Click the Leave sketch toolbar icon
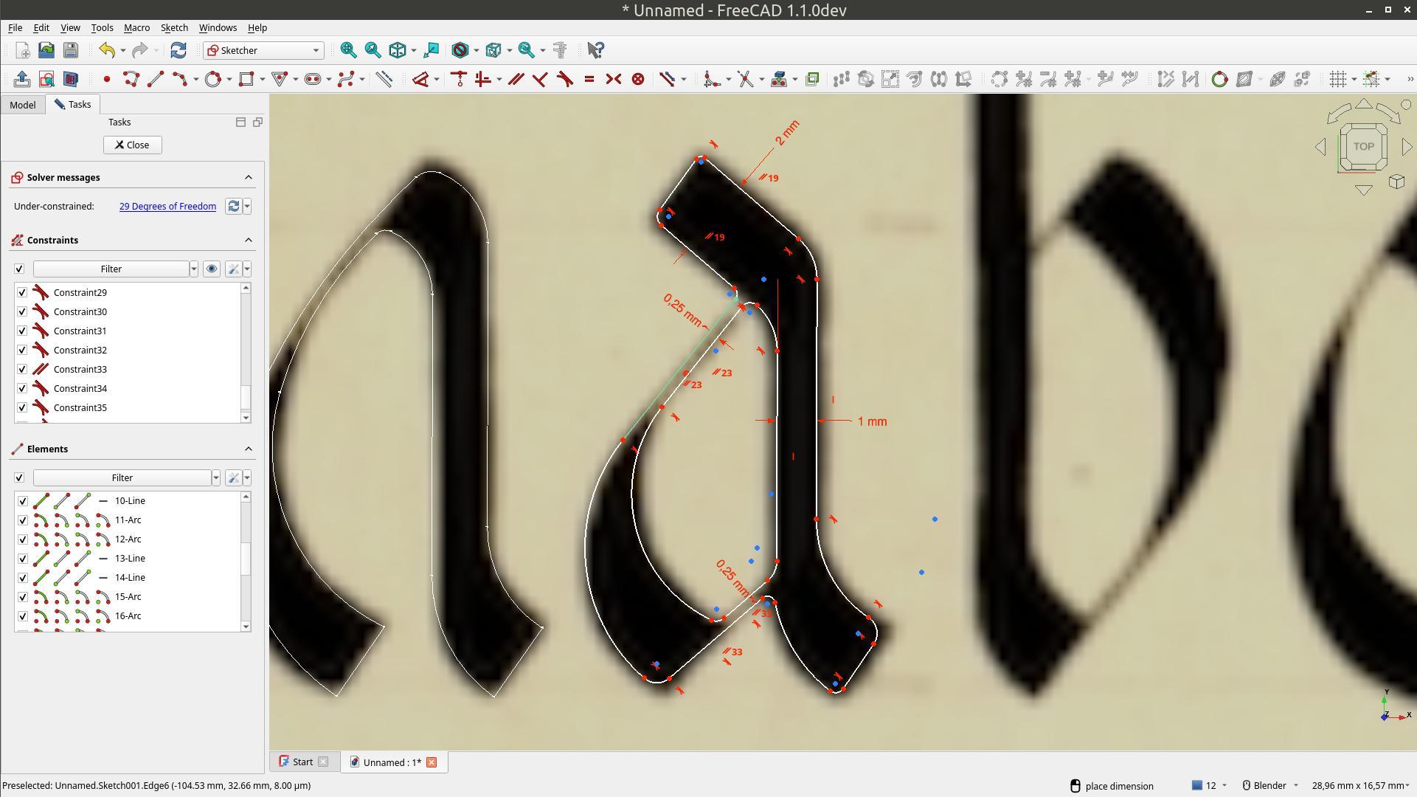The width and height of the screenshot is (1417, 797). pyautogui.click(x=21, y=79)
